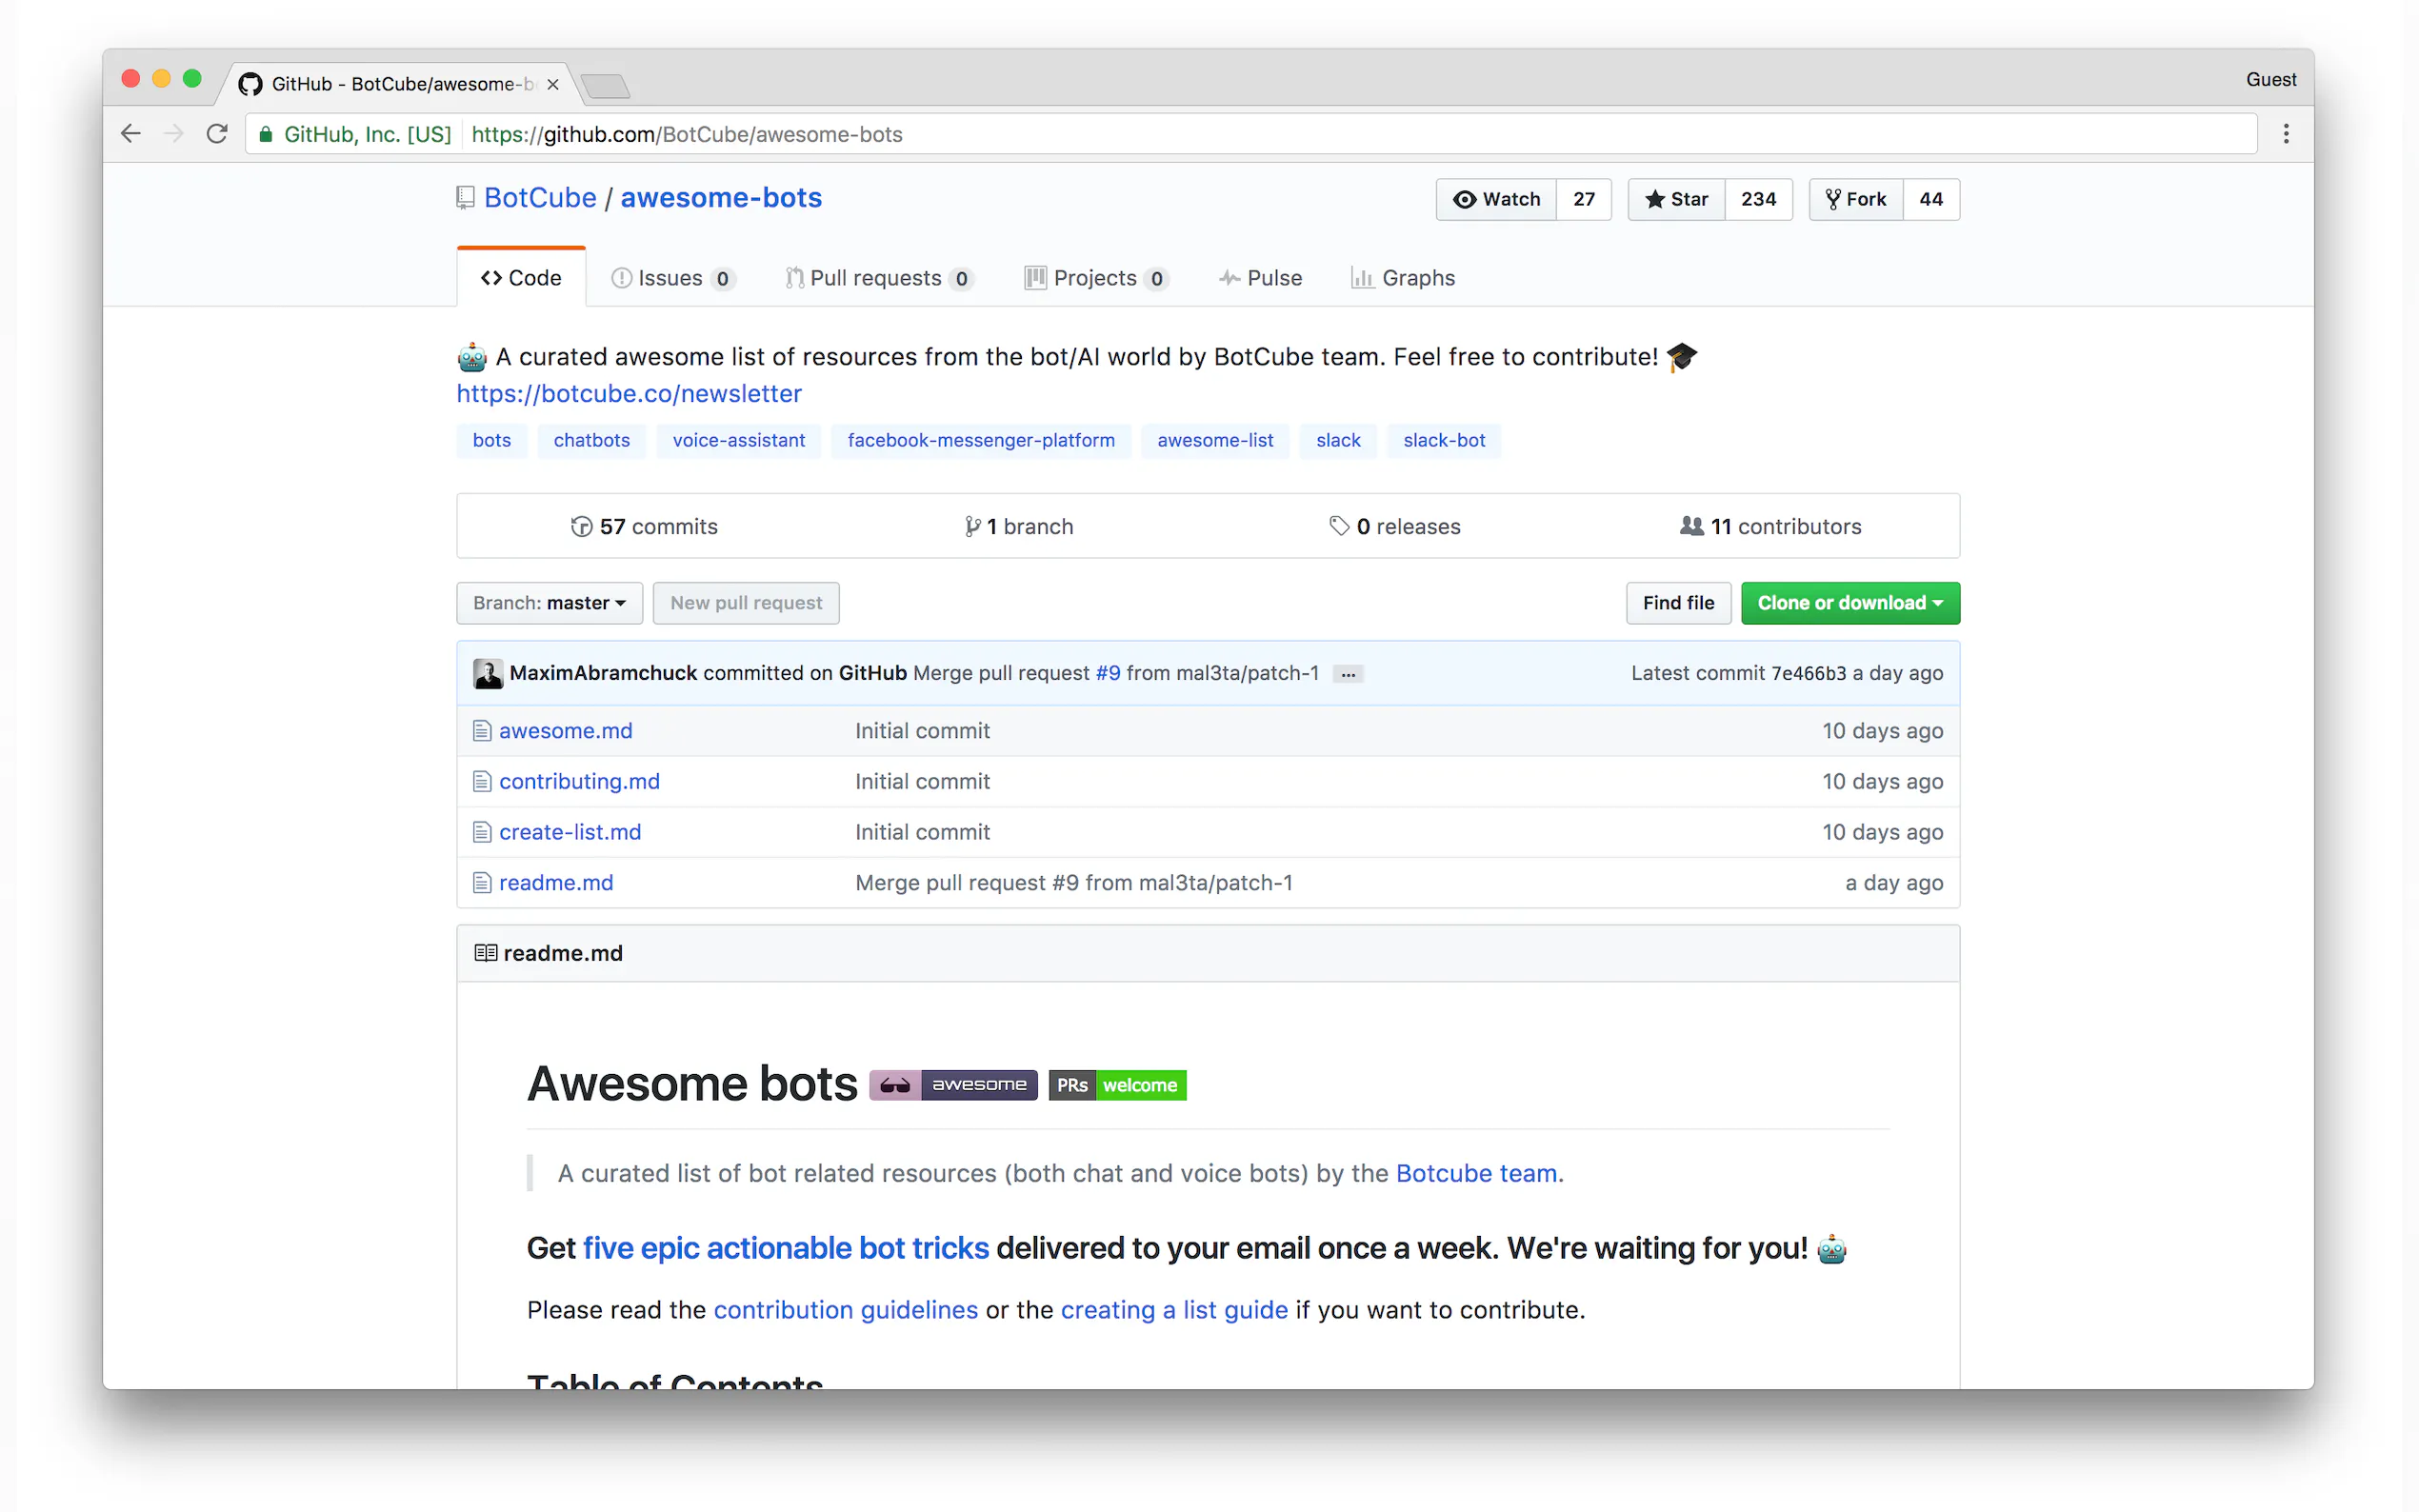2419x1512 pixels.
Task: Click the browser back arrow
Action: click(x=131, y=134)
